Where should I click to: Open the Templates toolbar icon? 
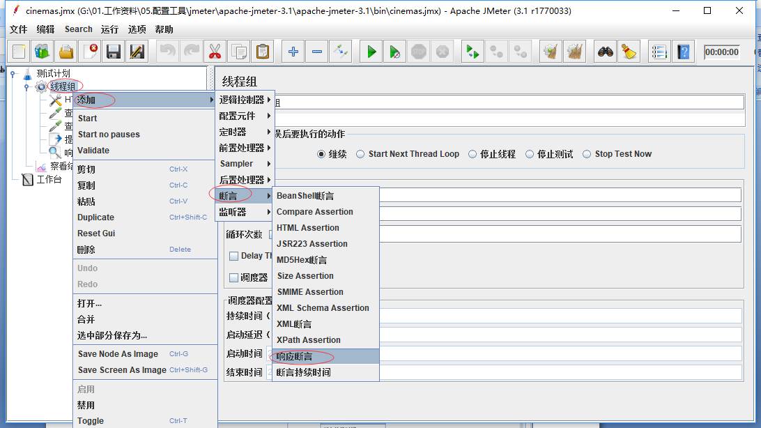coord(43,52)
